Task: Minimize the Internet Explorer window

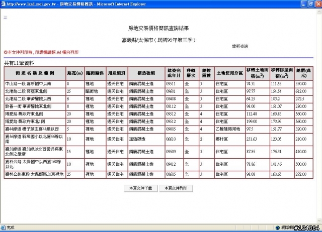Action: (304, 4)
